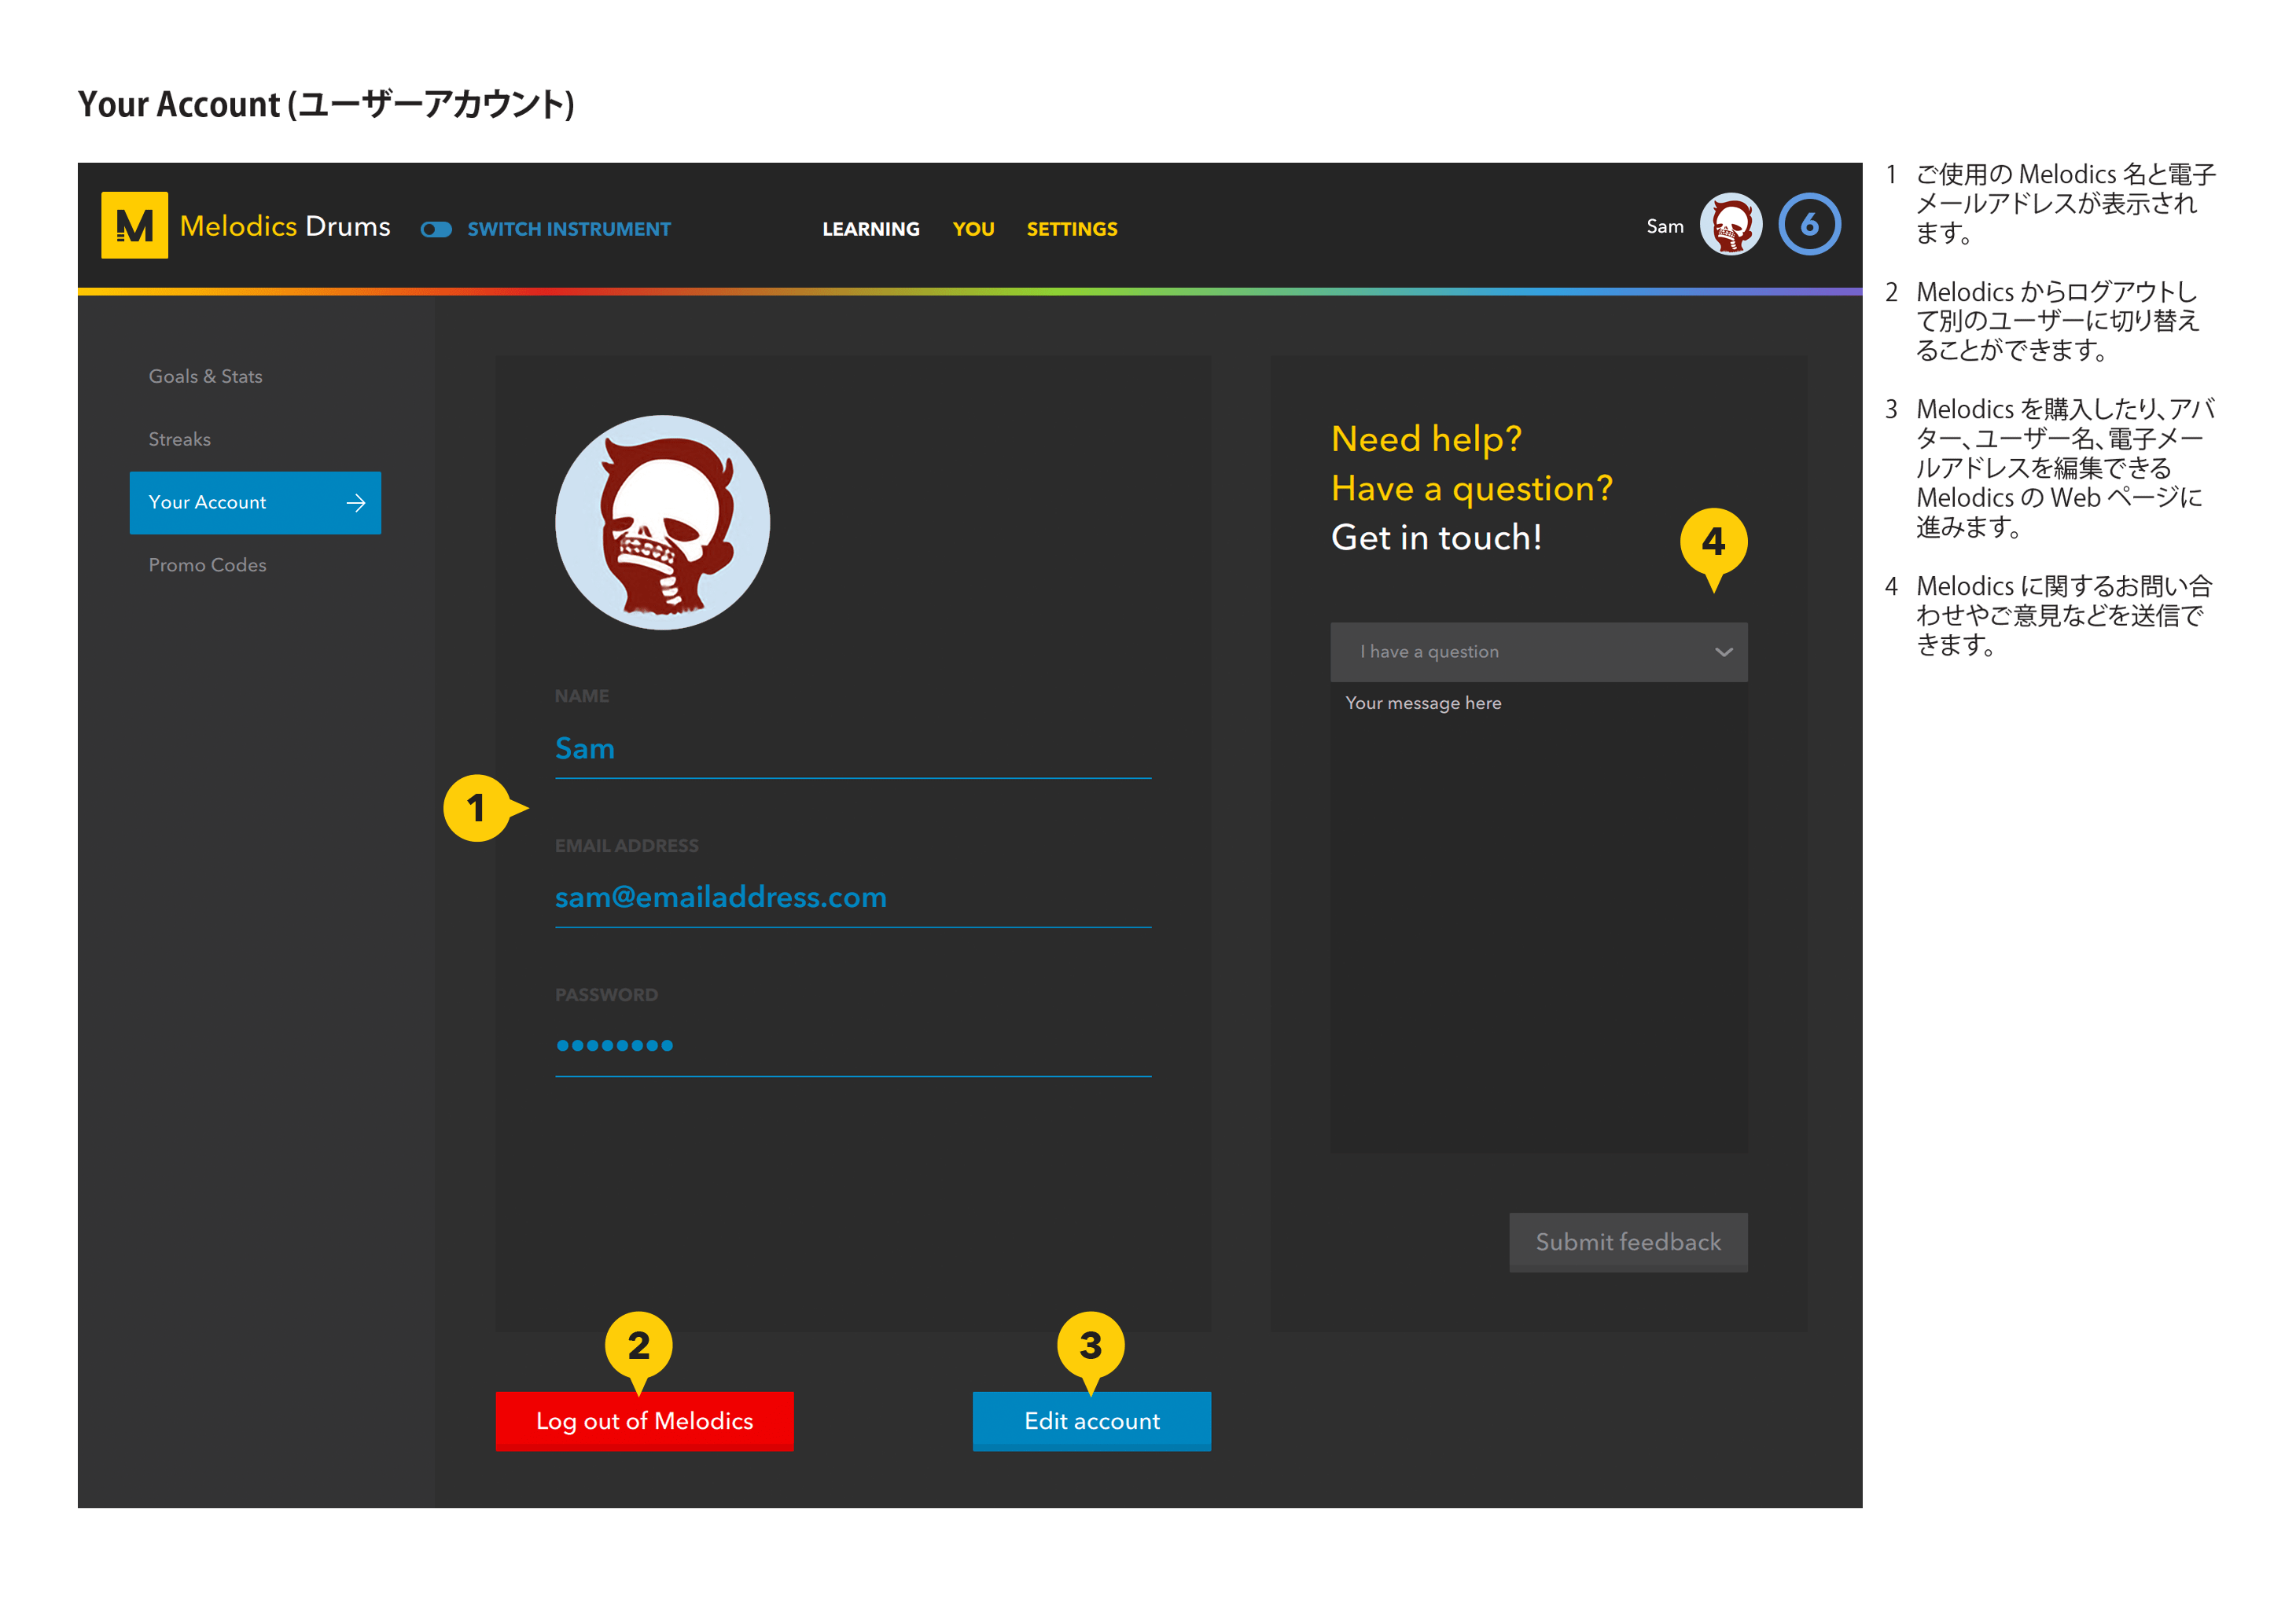Click the 'Melodics Drums' title text
The width and height of the screenshot is (2296, 1623).
[x=285, y=227]
